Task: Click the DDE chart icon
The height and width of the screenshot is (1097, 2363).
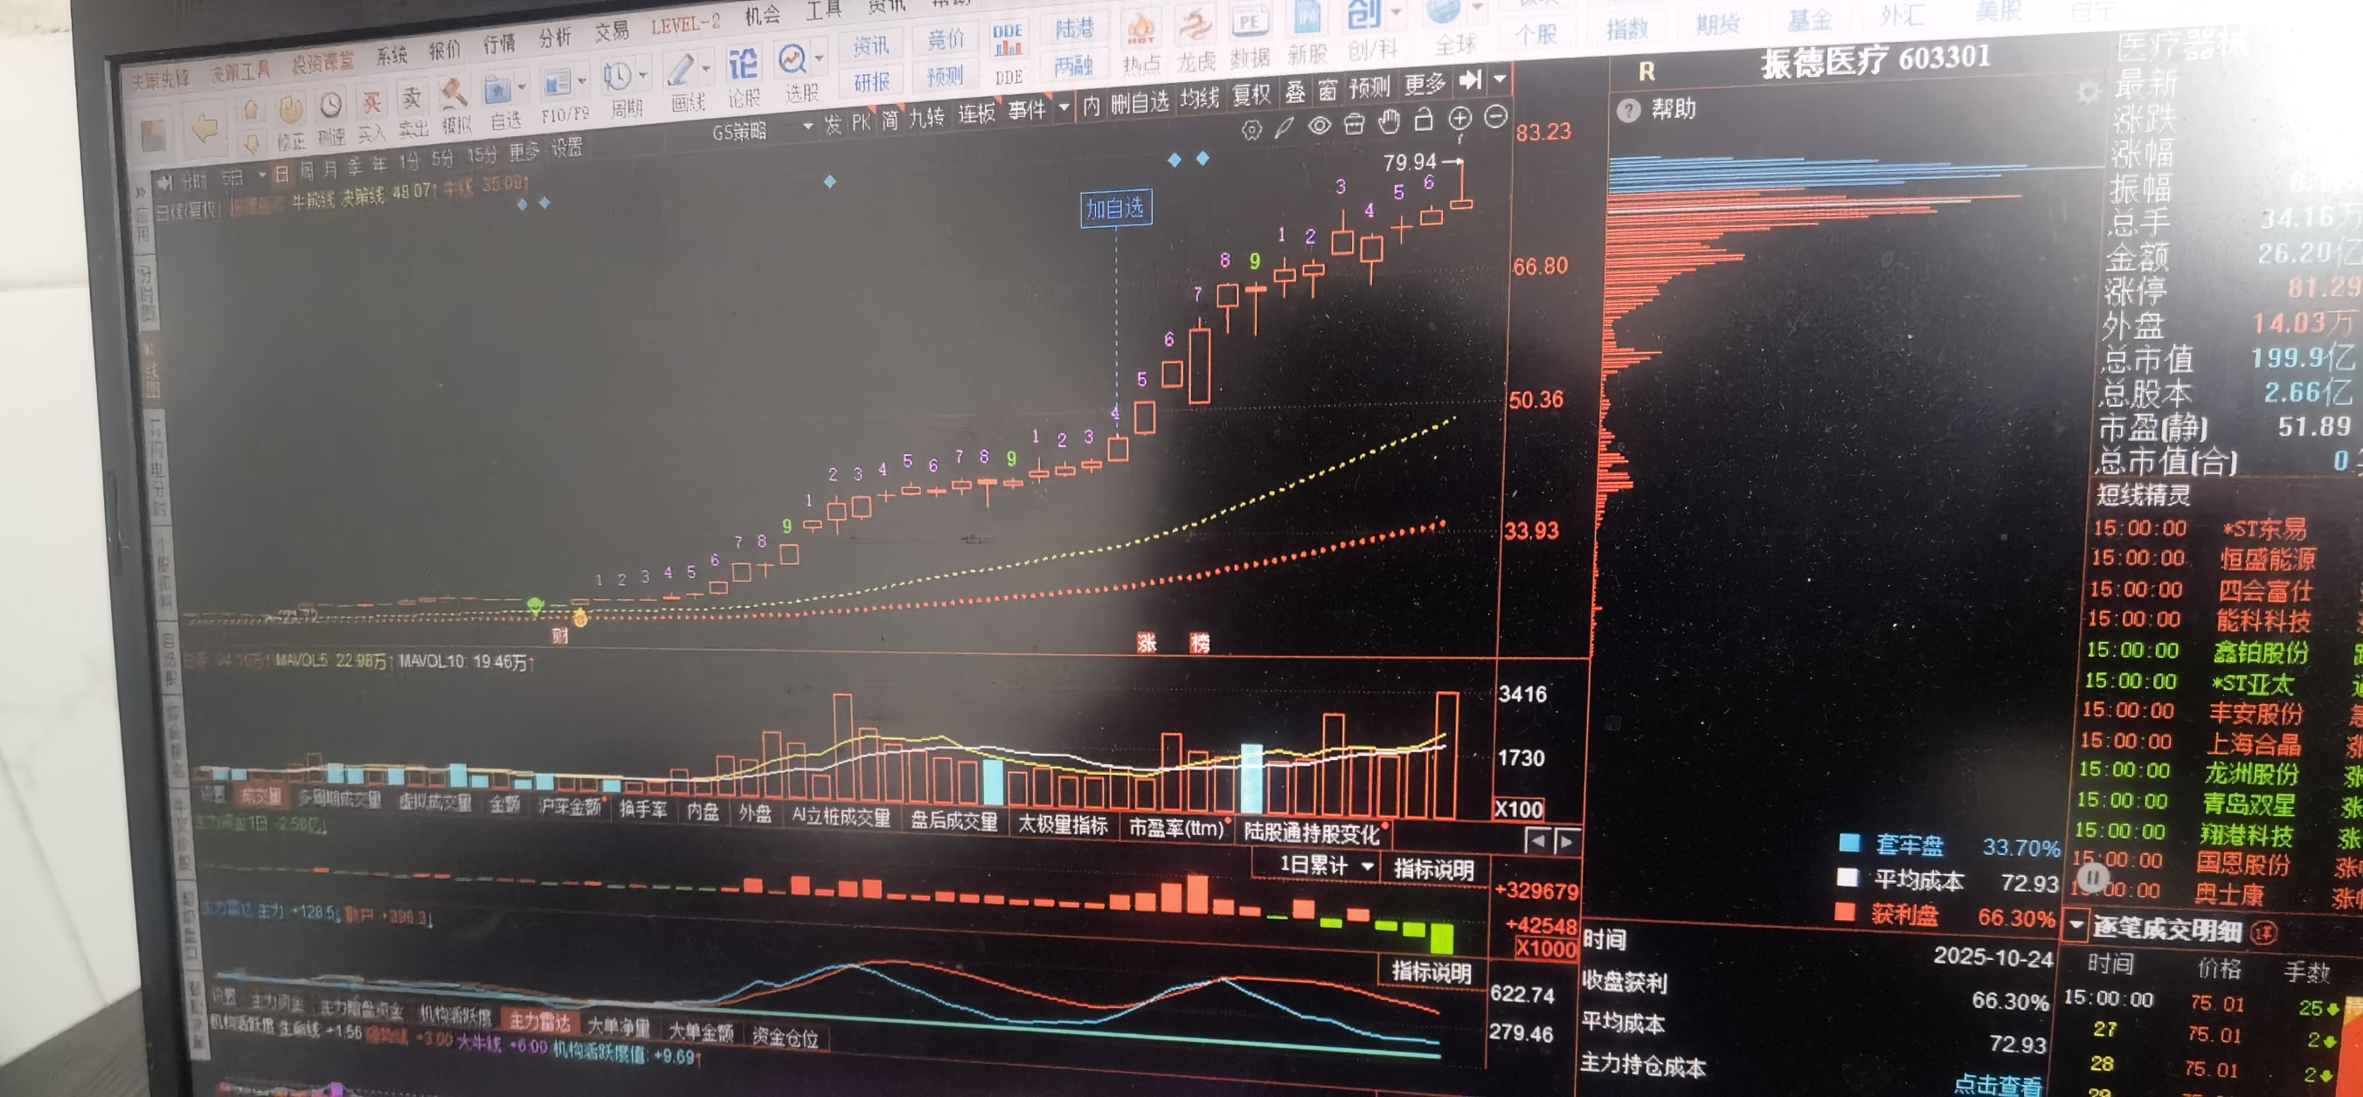Action: click(1008, 41)
